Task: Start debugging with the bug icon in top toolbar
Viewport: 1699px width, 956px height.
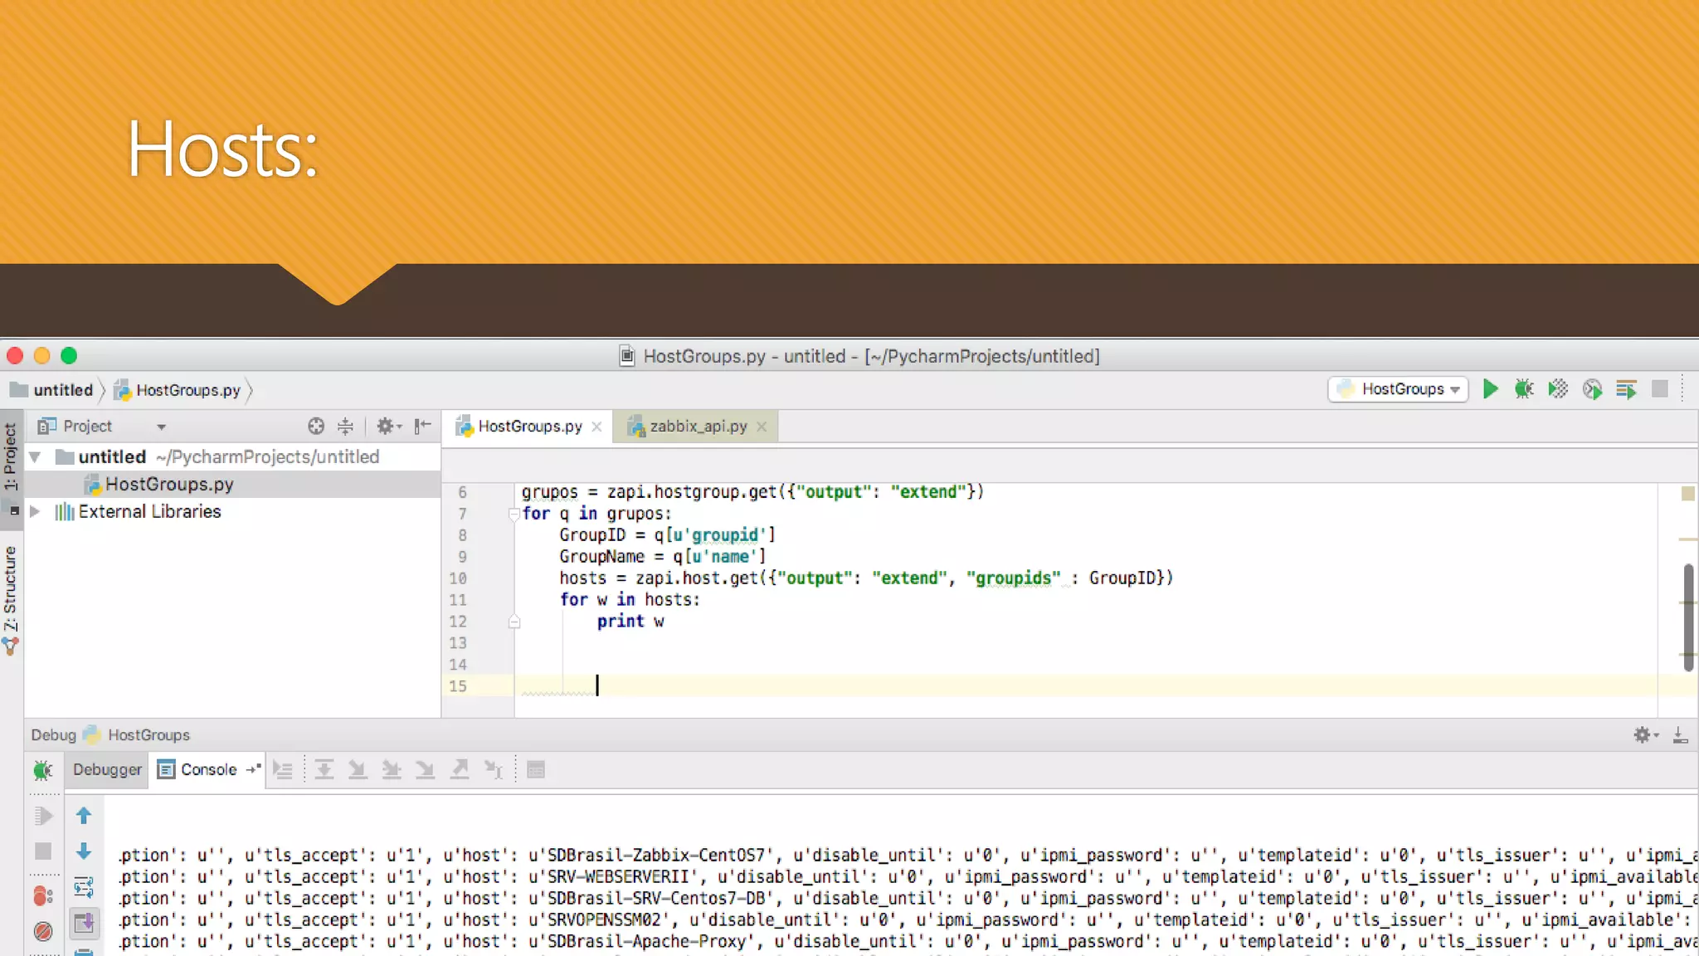Action: (1524, 389)
